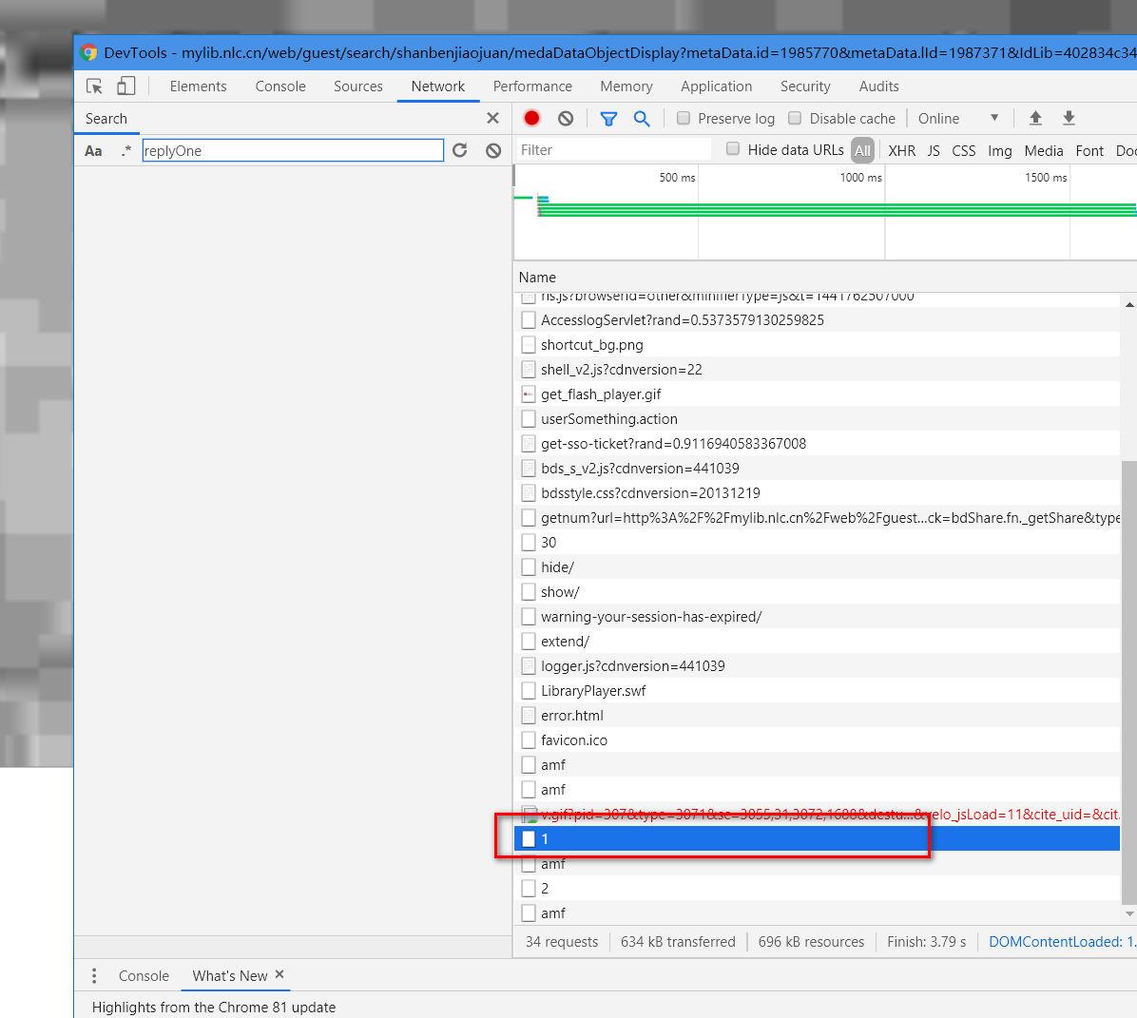1137x1018 pixels.
Task: Toggle the network filter funnel icon
Action: (608, 118)
